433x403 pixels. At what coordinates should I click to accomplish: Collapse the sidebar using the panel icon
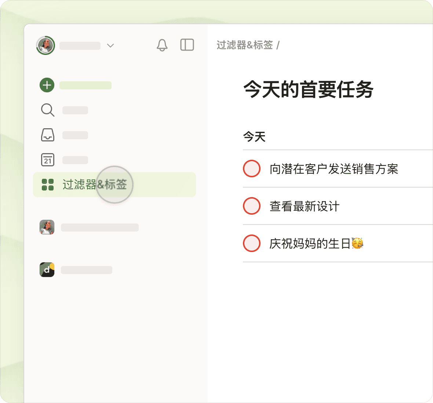click(x=187, y=45)
